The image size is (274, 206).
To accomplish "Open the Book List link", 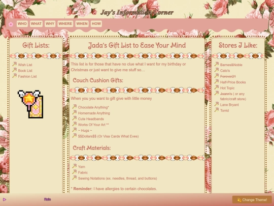I will (x=25, y=71).
